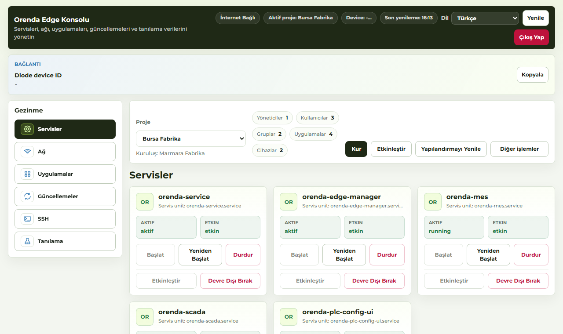The image size is (563, 334).
Task: Click the Uygulamalar grid icon
Action: (27, 174)
